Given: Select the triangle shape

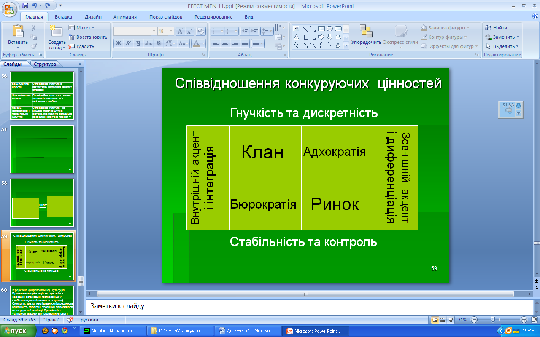Looking at the screenshot, I should tap(296, 37).
